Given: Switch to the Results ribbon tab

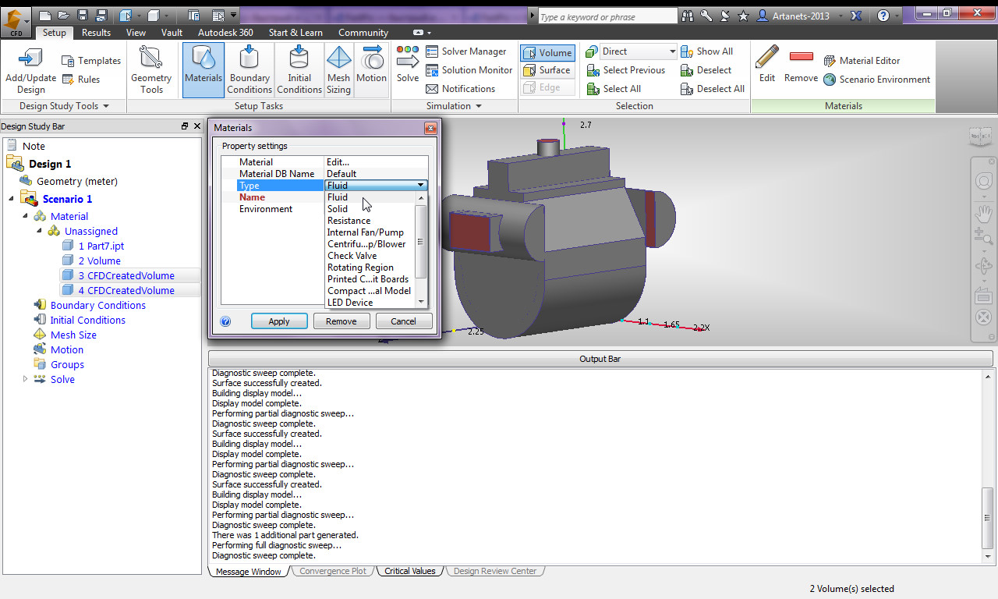Looking at the screenshot, I should [x=96, y=33].
